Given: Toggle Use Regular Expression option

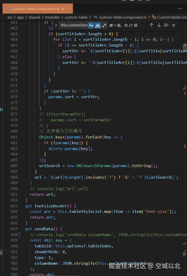Looking at the screenshot, I should tap(104, 25).
